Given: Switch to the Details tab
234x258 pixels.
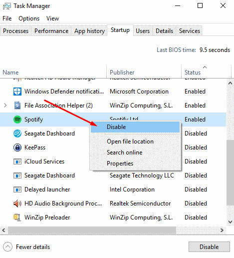Looking at the screenshot, I should tap(165, 31).
